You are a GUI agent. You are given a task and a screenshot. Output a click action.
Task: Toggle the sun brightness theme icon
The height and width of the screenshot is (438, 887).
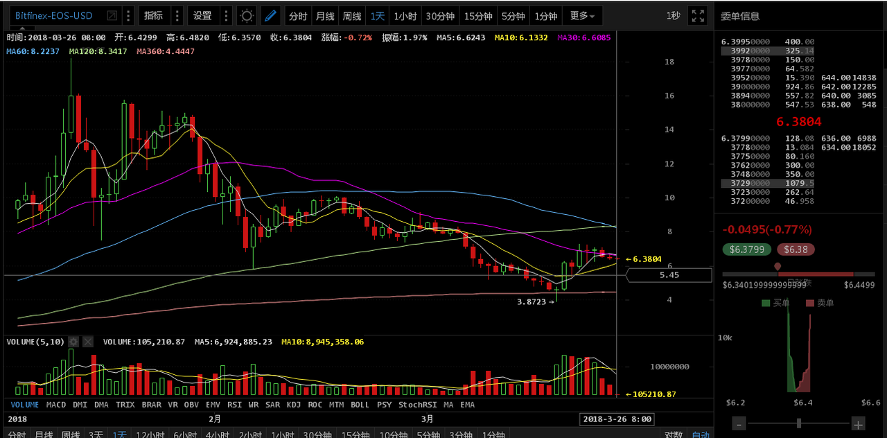pos(246,16)
